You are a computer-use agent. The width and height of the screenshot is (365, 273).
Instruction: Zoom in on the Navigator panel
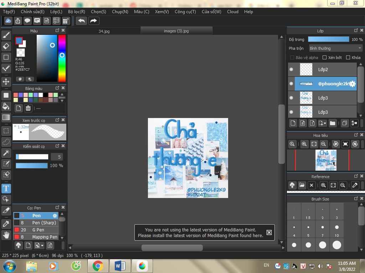pyautogui.click(x=304, y=144)
